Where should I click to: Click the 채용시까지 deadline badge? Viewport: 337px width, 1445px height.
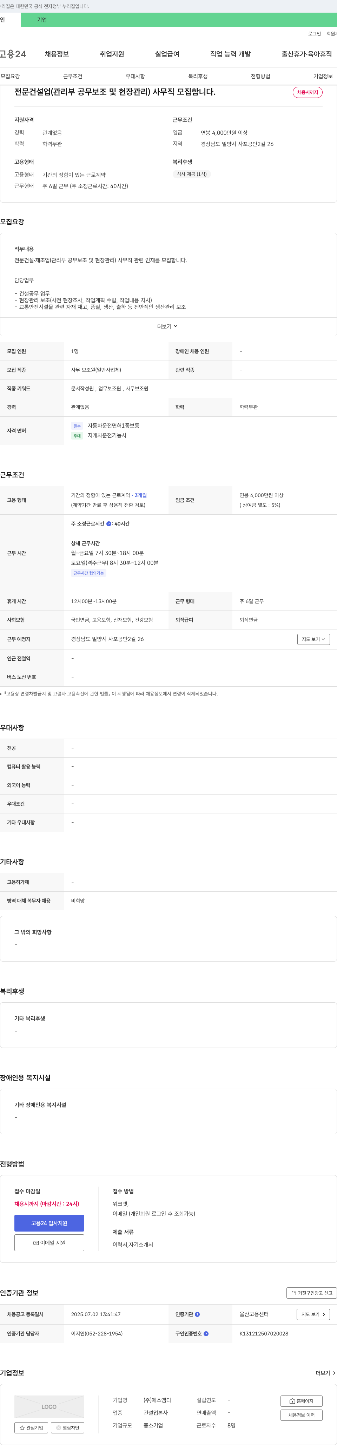(307, 92)
